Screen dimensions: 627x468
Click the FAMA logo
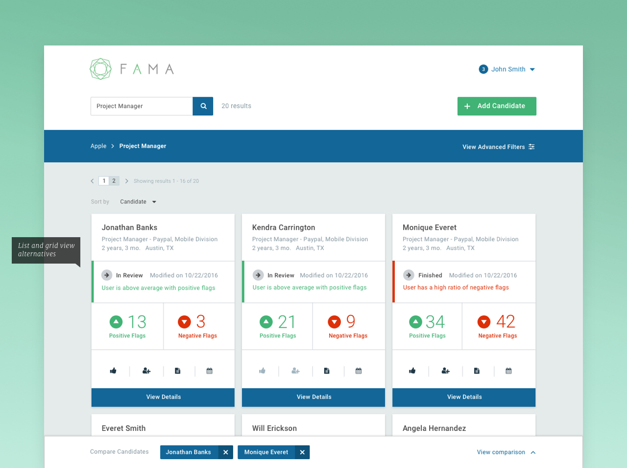point(132,69)
